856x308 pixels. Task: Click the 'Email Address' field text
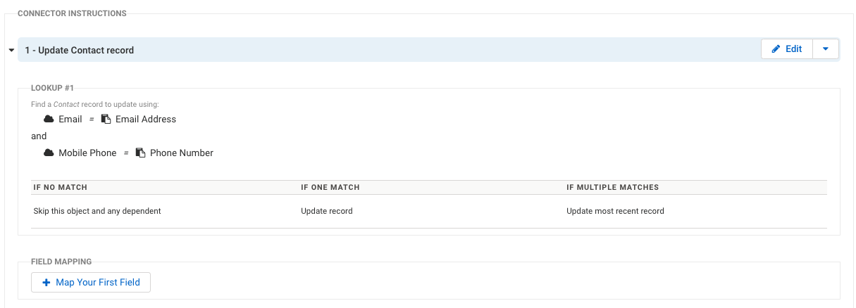146,119
